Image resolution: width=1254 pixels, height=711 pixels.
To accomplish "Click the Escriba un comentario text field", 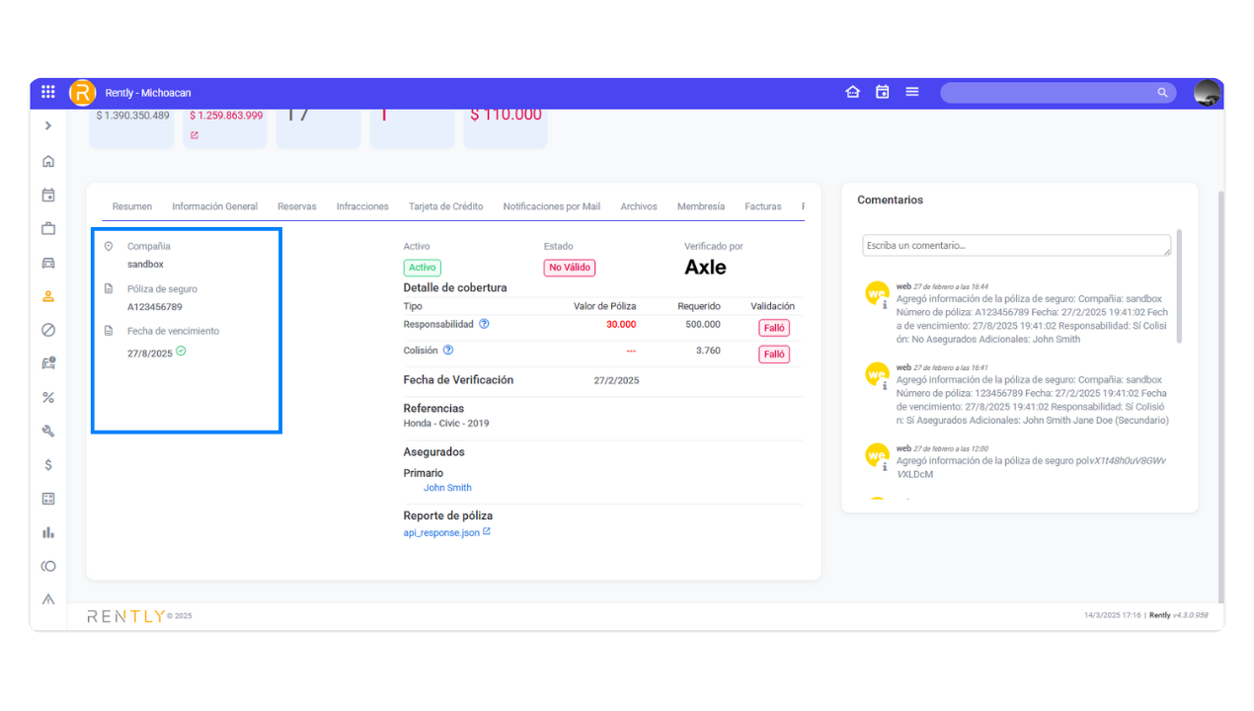I will coord(1015,245).
